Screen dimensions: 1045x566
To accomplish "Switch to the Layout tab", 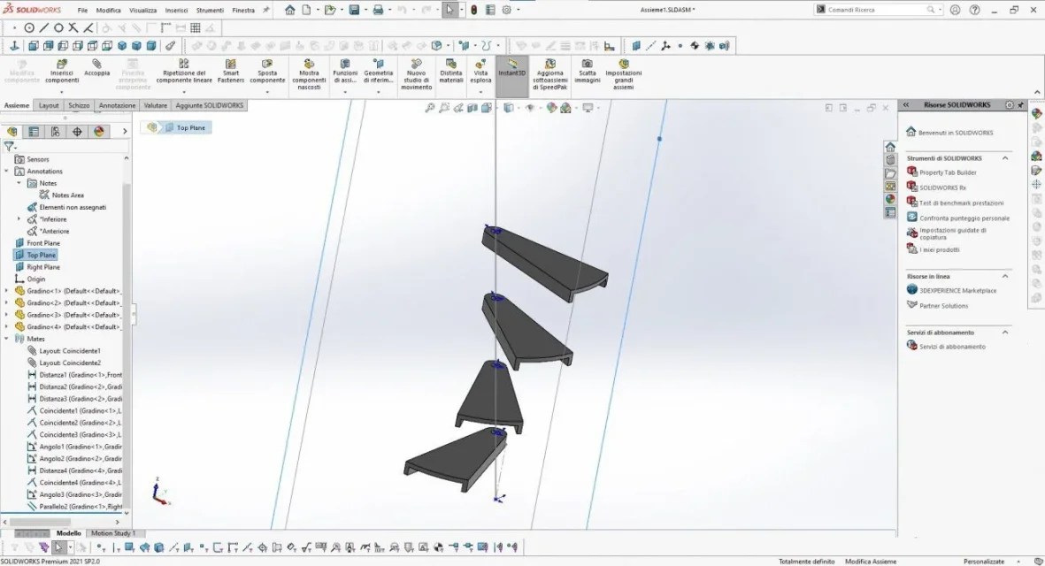I will [x=49, y=105].
